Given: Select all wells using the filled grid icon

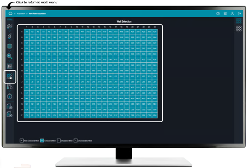Looking at the screenshot, I should [x=239, y=21].
